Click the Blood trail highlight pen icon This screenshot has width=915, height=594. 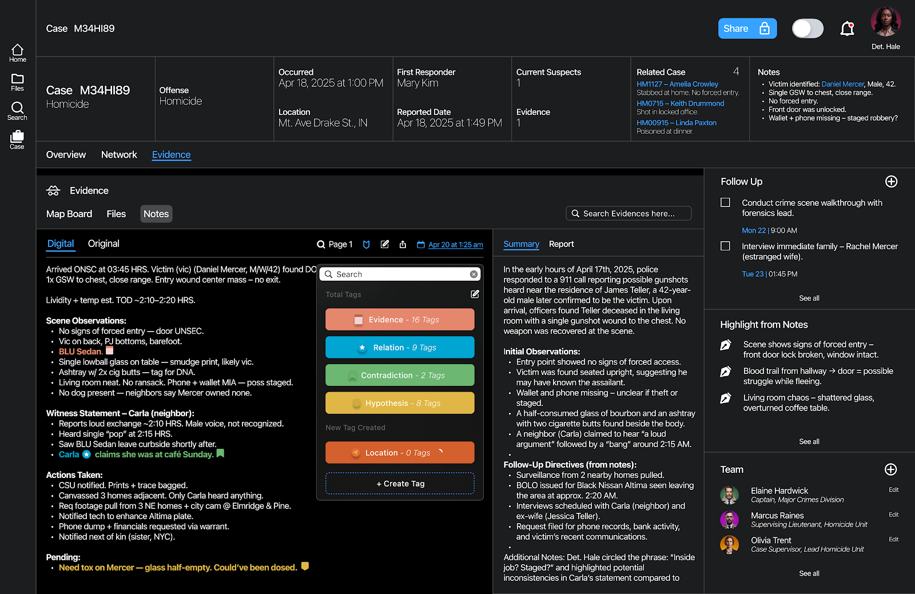point(725,372)
